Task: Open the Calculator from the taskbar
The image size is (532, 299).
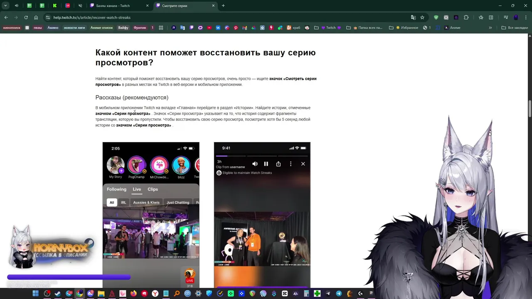Action: pyautogui.click(x=306, y=294)
